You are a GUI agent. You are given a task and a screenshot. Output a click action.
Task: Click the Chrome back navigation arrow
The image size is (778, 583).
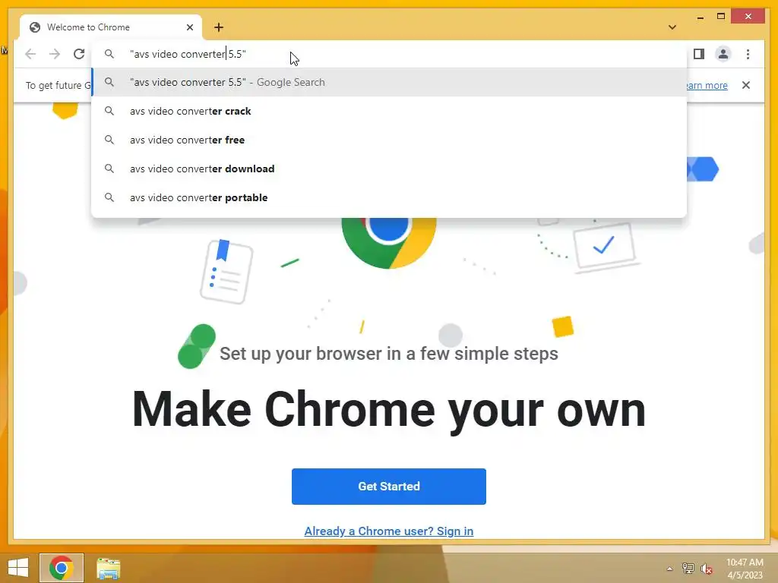30,54
